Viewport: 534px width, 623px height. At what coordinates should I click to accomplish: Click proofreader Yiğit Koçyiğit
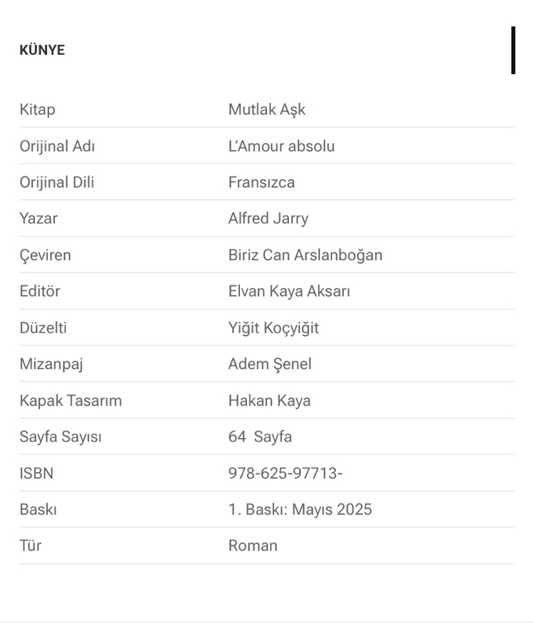(x=273, y=328)
